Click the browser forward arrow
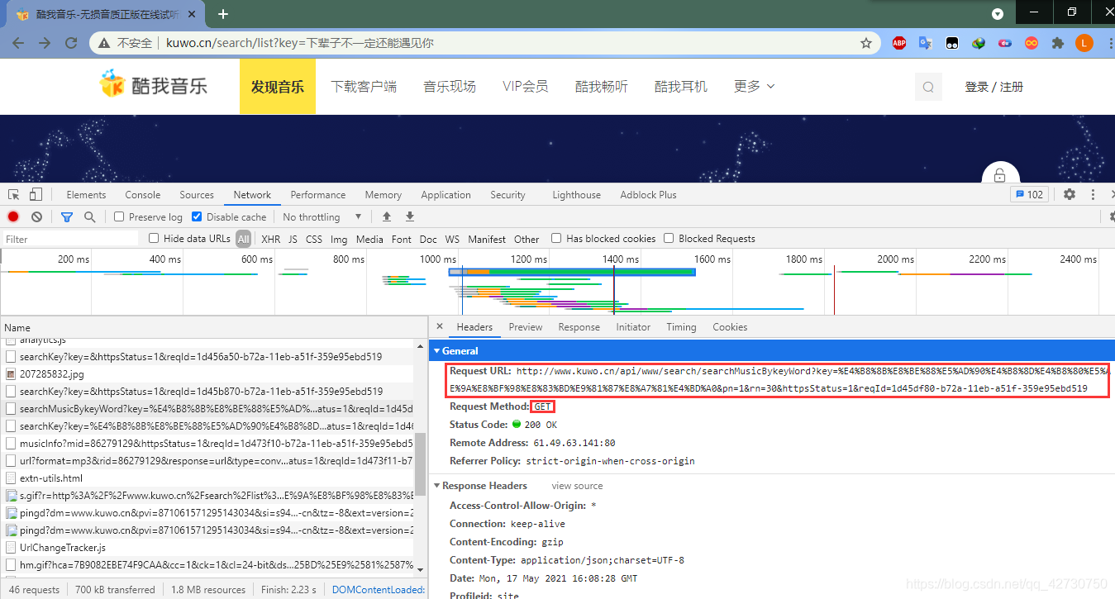The height and width of the screenshot is (599, 1115). point(45,43)
